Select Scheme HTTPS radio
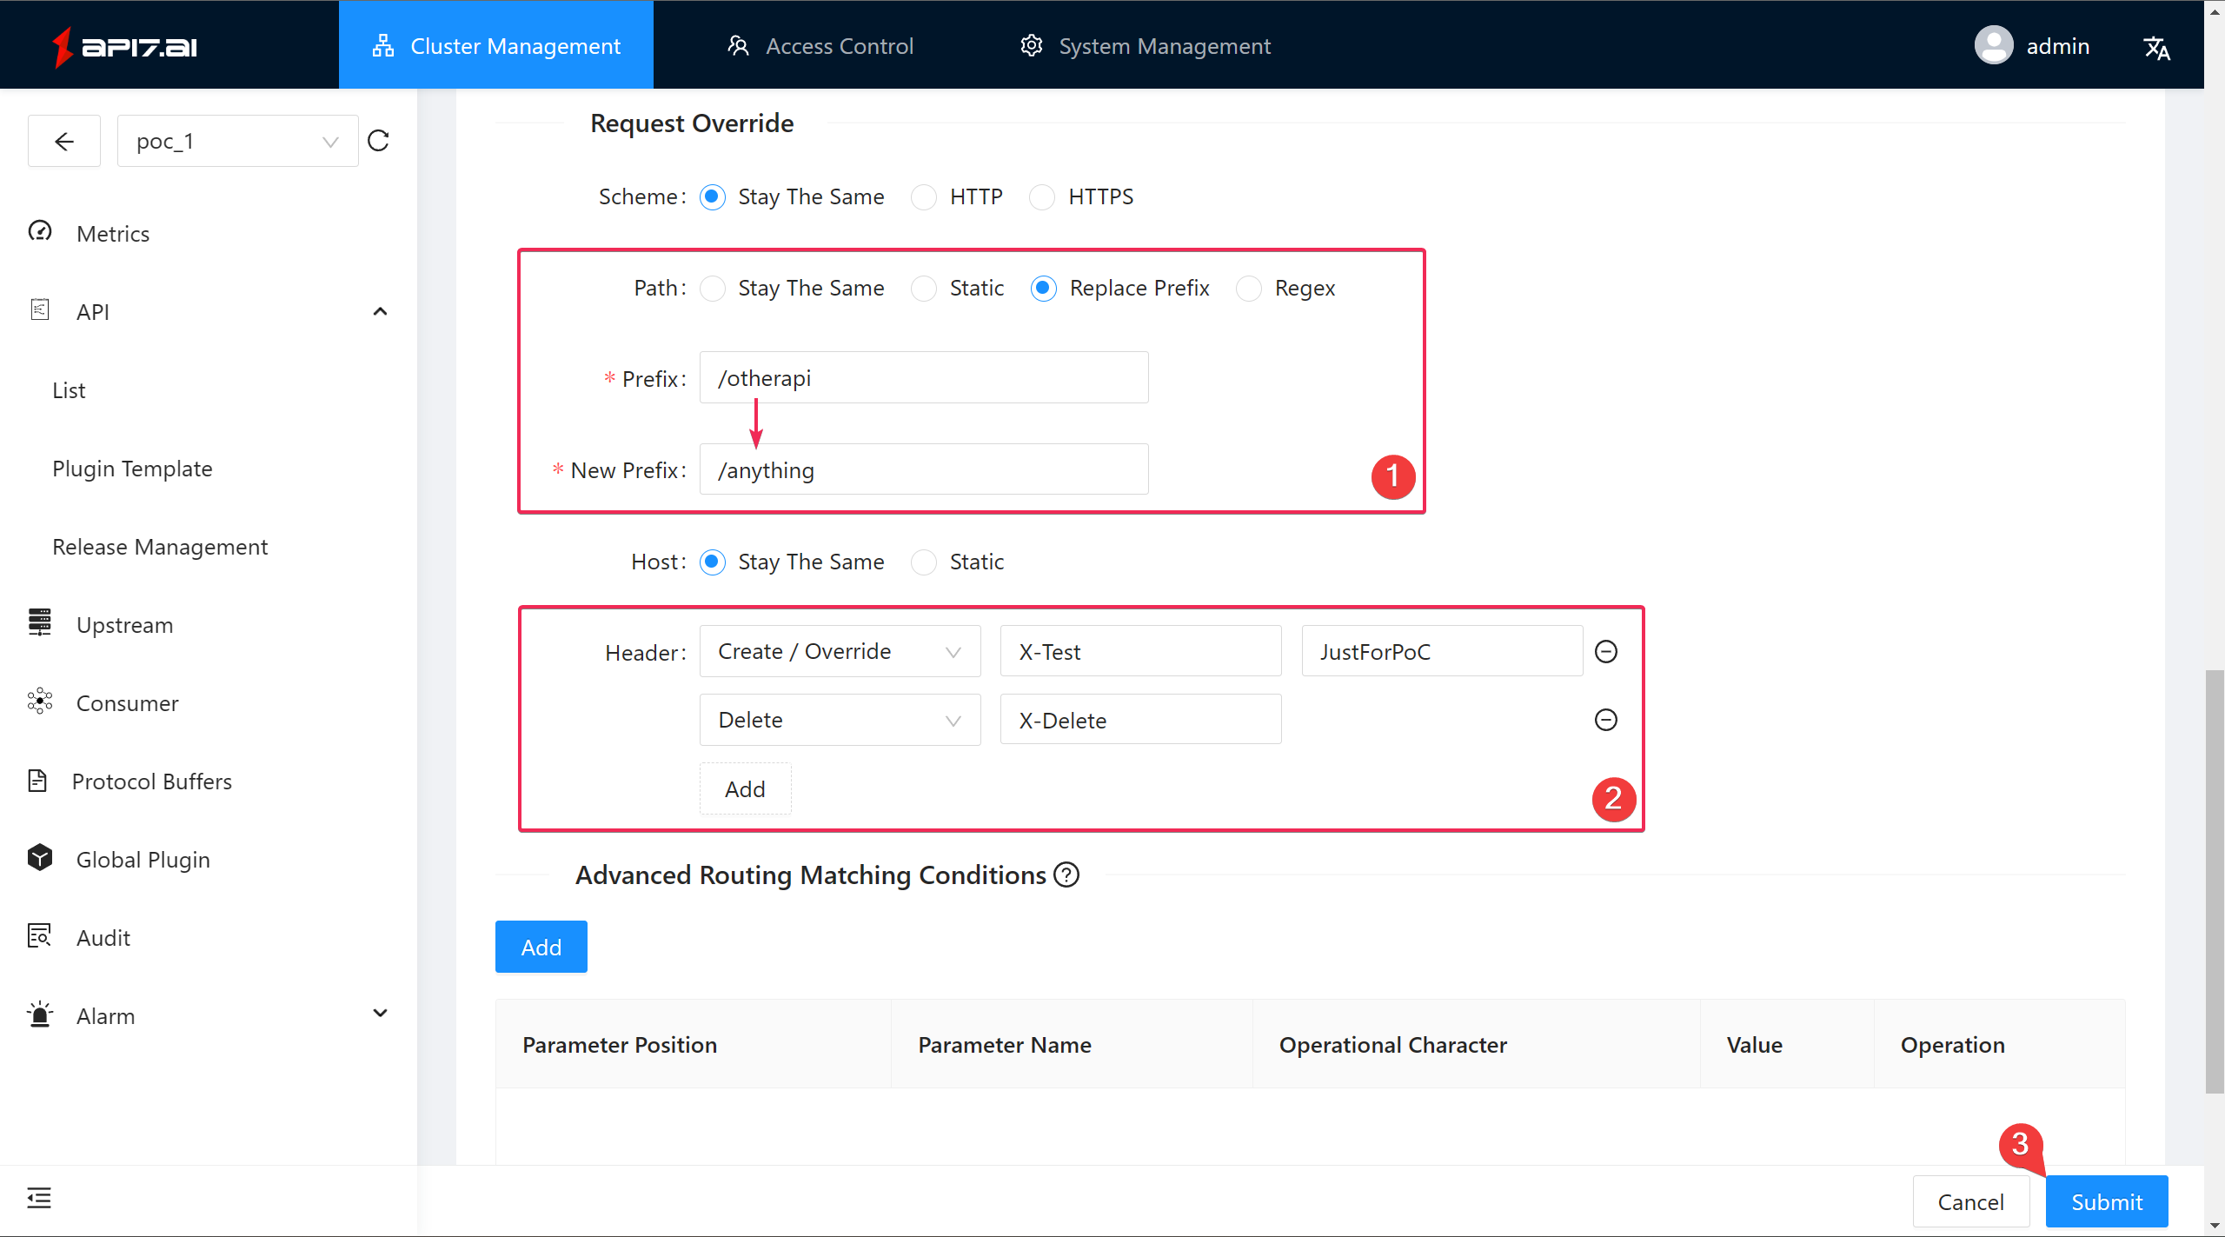Viewport: 2225px width, 1237px height. [1042, 197]
